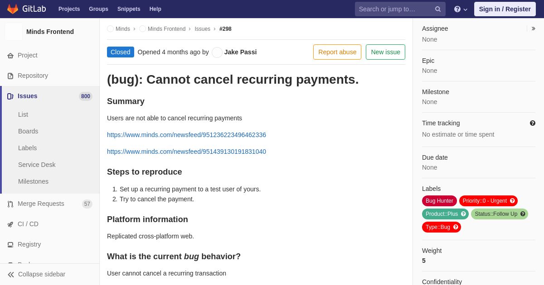Viewport: 544px width, 285px height.
Task: Click the Type::Bug label text
Action: click(438, 227)
